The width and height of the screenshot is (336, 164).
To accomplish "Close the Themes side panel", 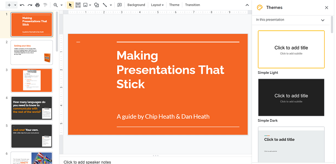I will [x=326, y=8].
